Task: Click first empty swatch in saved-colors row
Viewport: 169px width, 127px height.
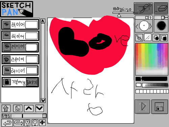Action: tap(137, 91)
